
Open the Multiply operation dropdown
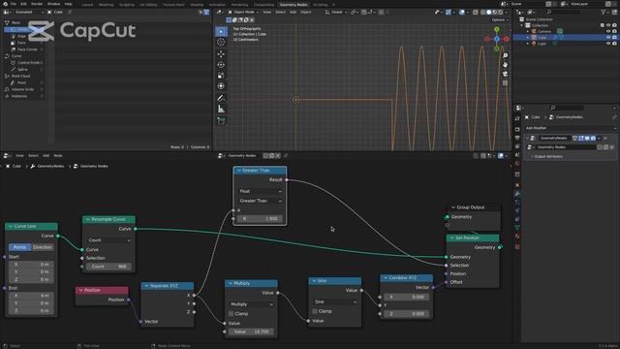[x=251, y=304]
